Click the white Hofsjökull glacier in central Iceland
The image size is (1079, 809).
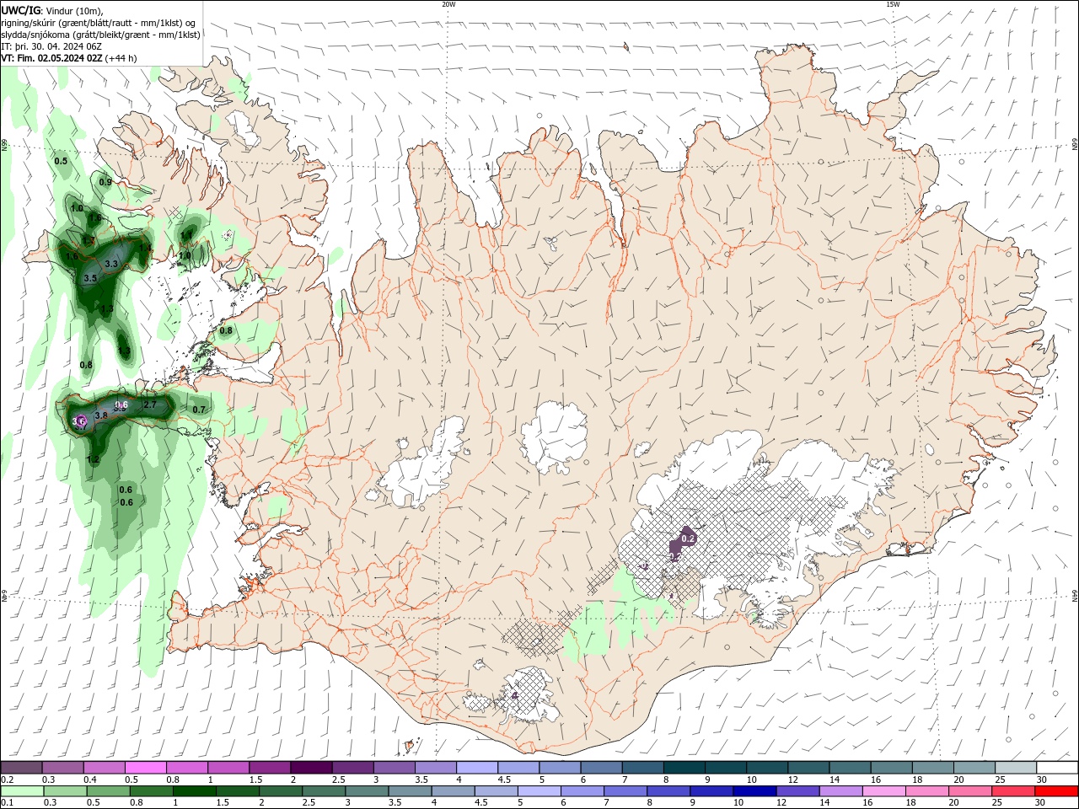coord(554,437)
